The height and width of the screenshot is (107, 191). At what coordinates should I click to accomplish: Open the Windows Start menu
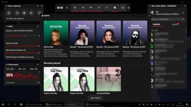point(3,105)
